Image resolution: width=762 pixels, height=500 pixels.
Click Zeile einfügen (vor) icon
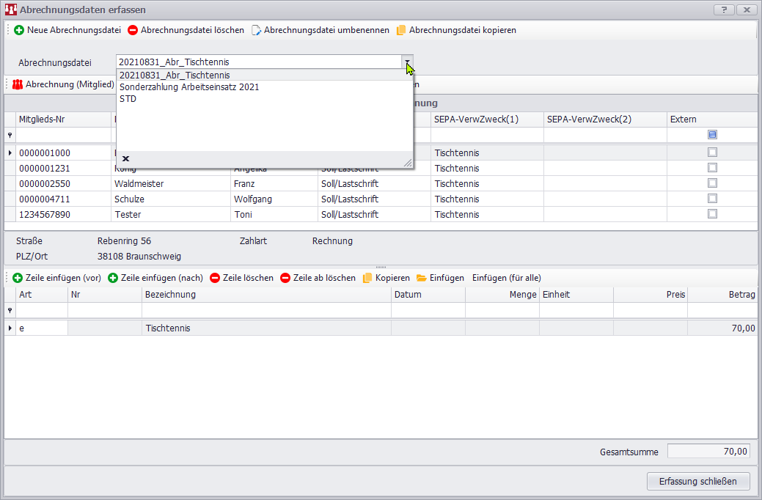point(18,278)
